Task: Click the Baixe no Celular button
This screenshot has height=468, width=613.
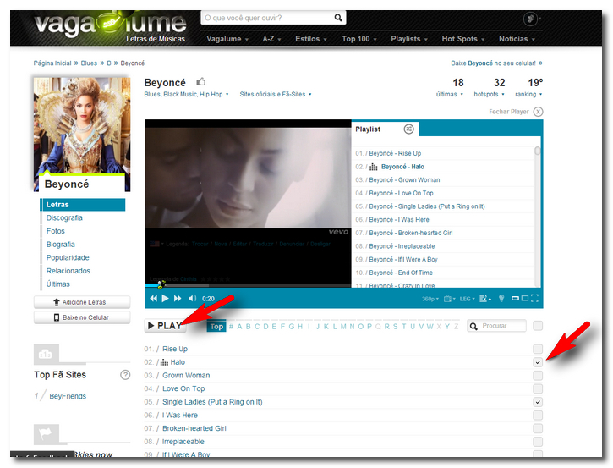Action: tap(82, 317)
